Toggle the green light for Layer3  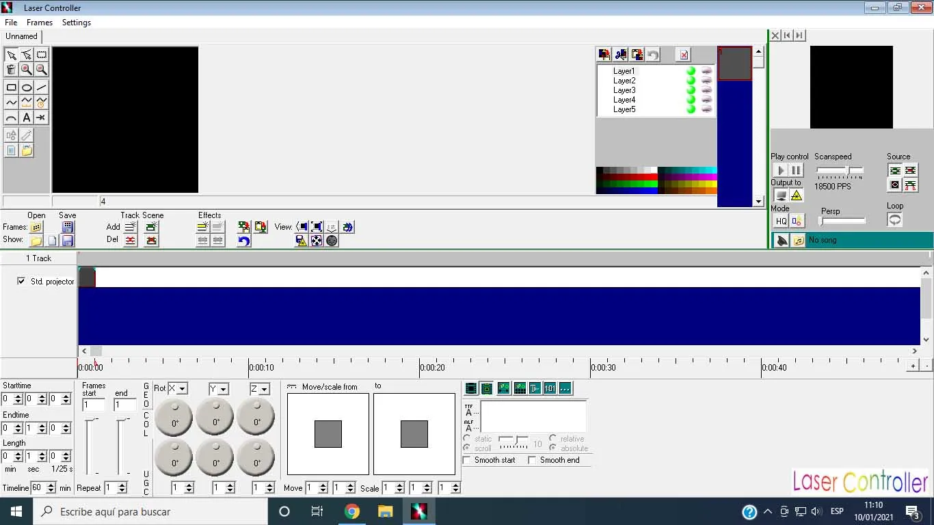[691, 90]
